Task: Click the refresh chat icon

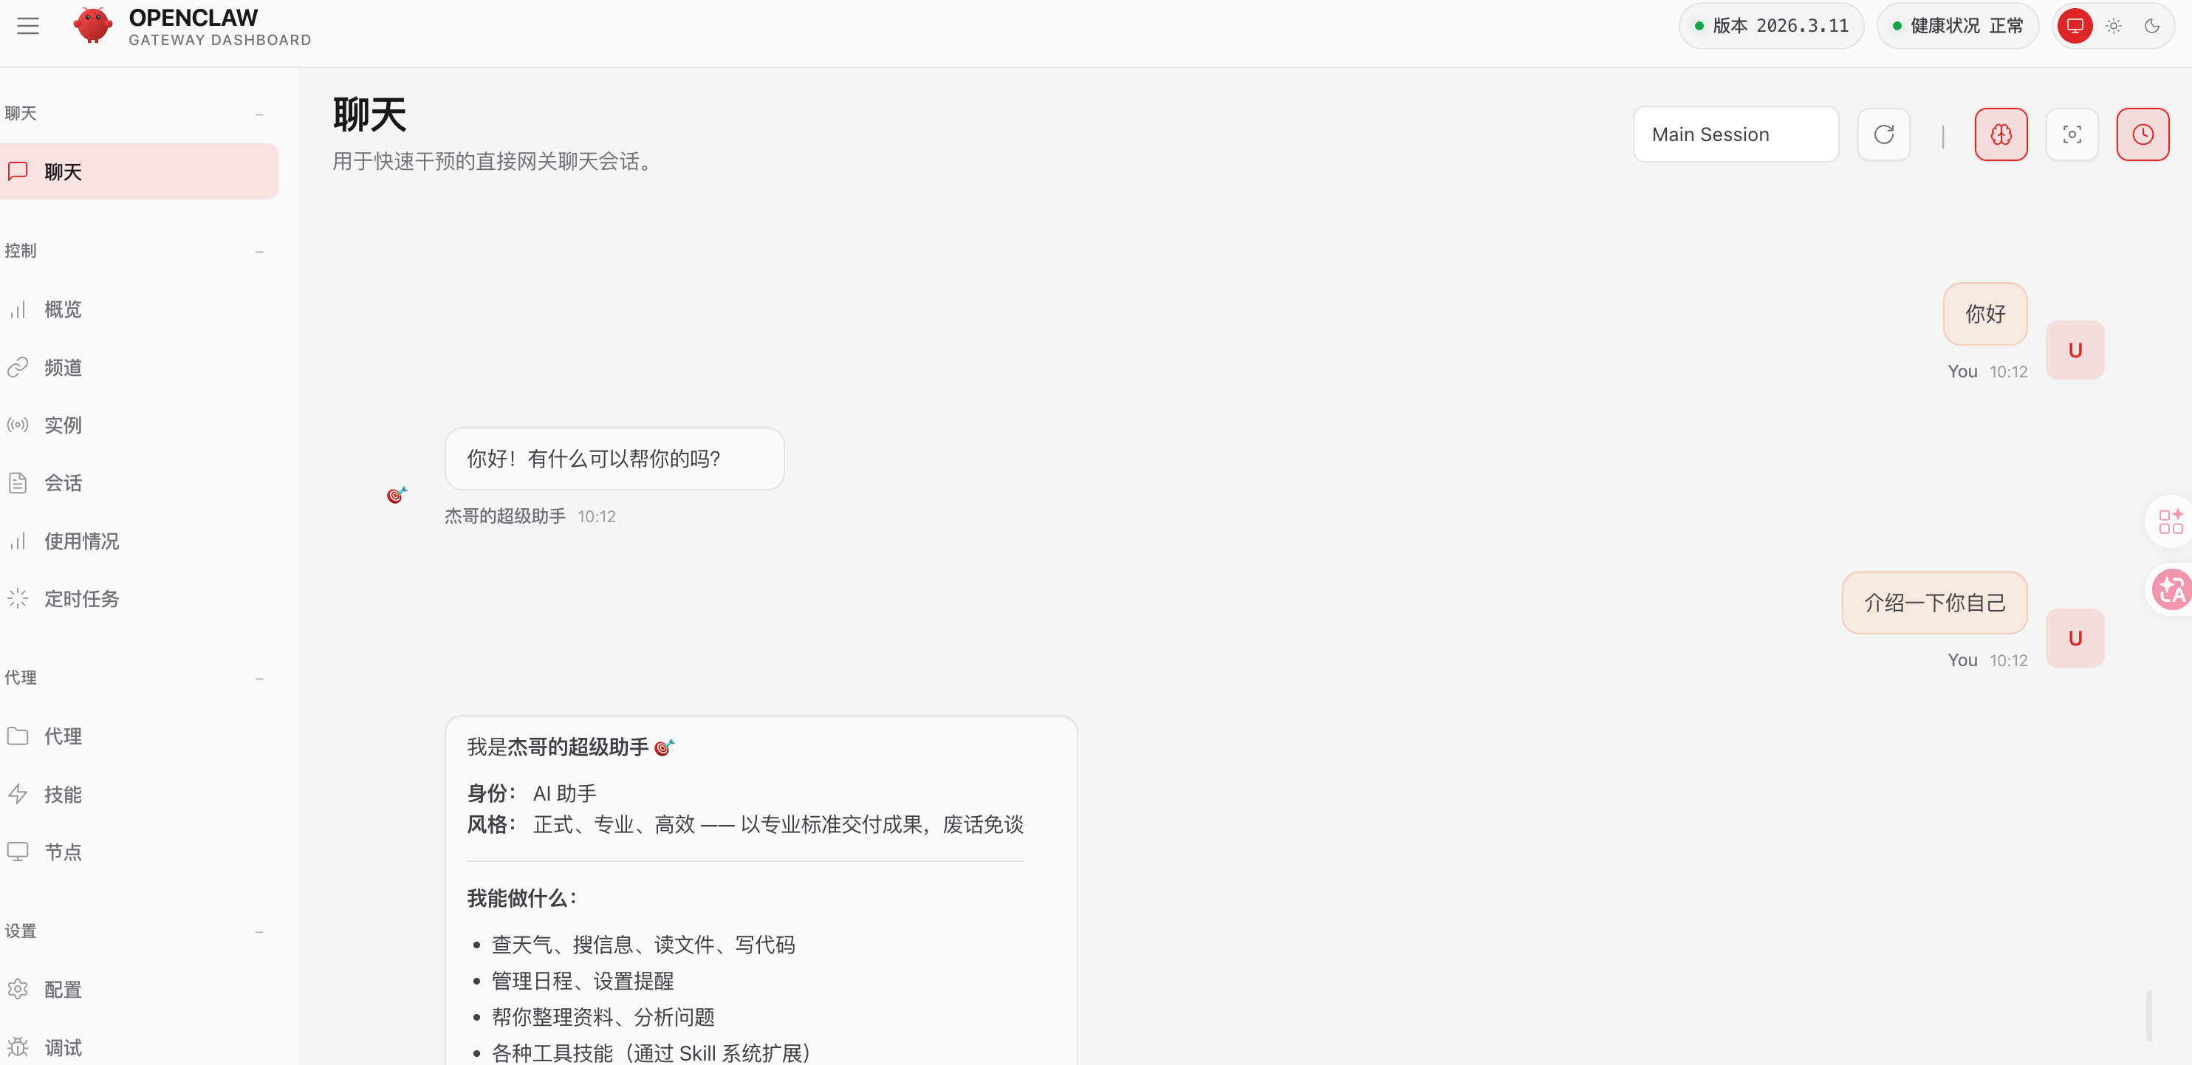Action: (1883, 134)
